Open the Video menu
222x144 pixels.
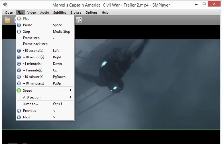(32, 13)
